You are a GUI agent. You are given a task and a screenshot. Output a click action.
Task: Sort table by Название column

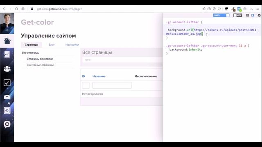99,76
